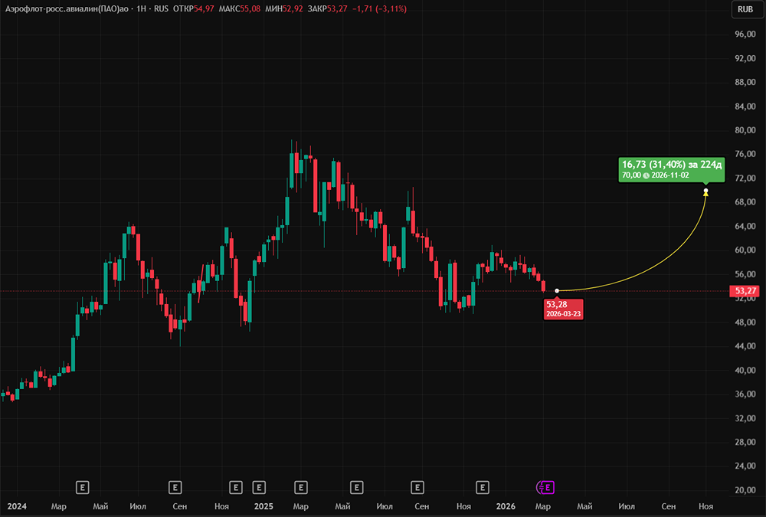Screen dimensions: 766x517
Task: Open the earnings E marker just before the 2025 label
Action: pos(259,487)
